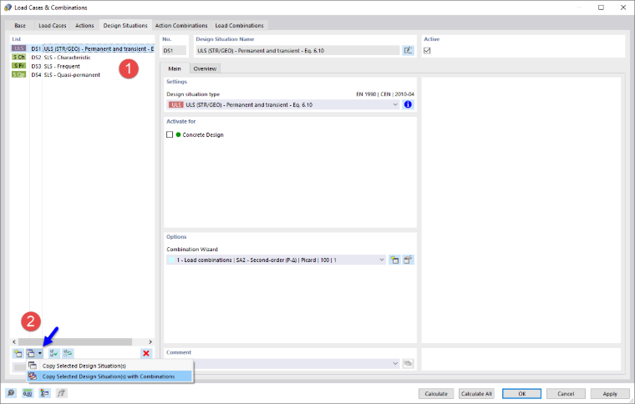Switch to the Load Combinations tab
The width and height of the screenshot is (635, 404).
(239, 25)
